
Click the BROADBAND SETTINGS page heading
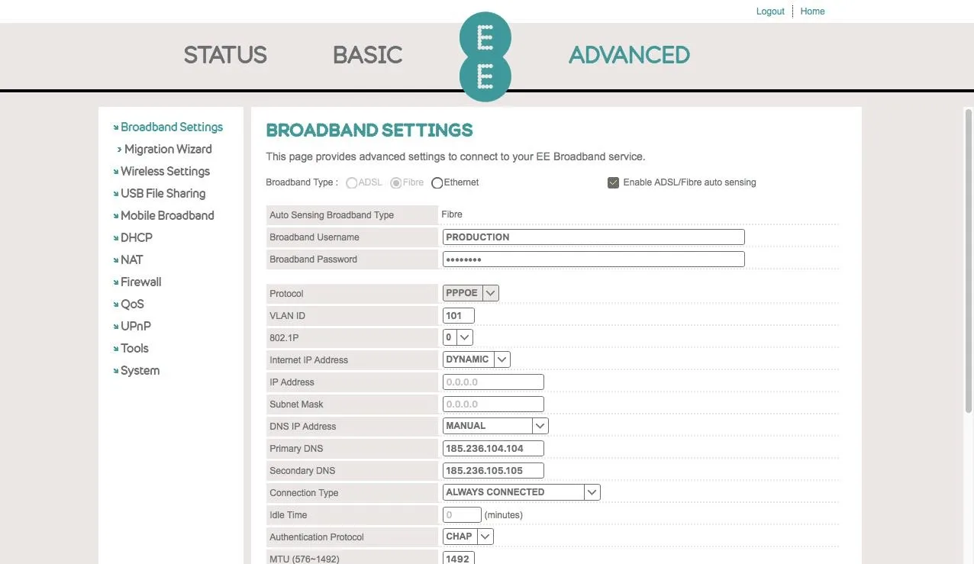[369, 130]
